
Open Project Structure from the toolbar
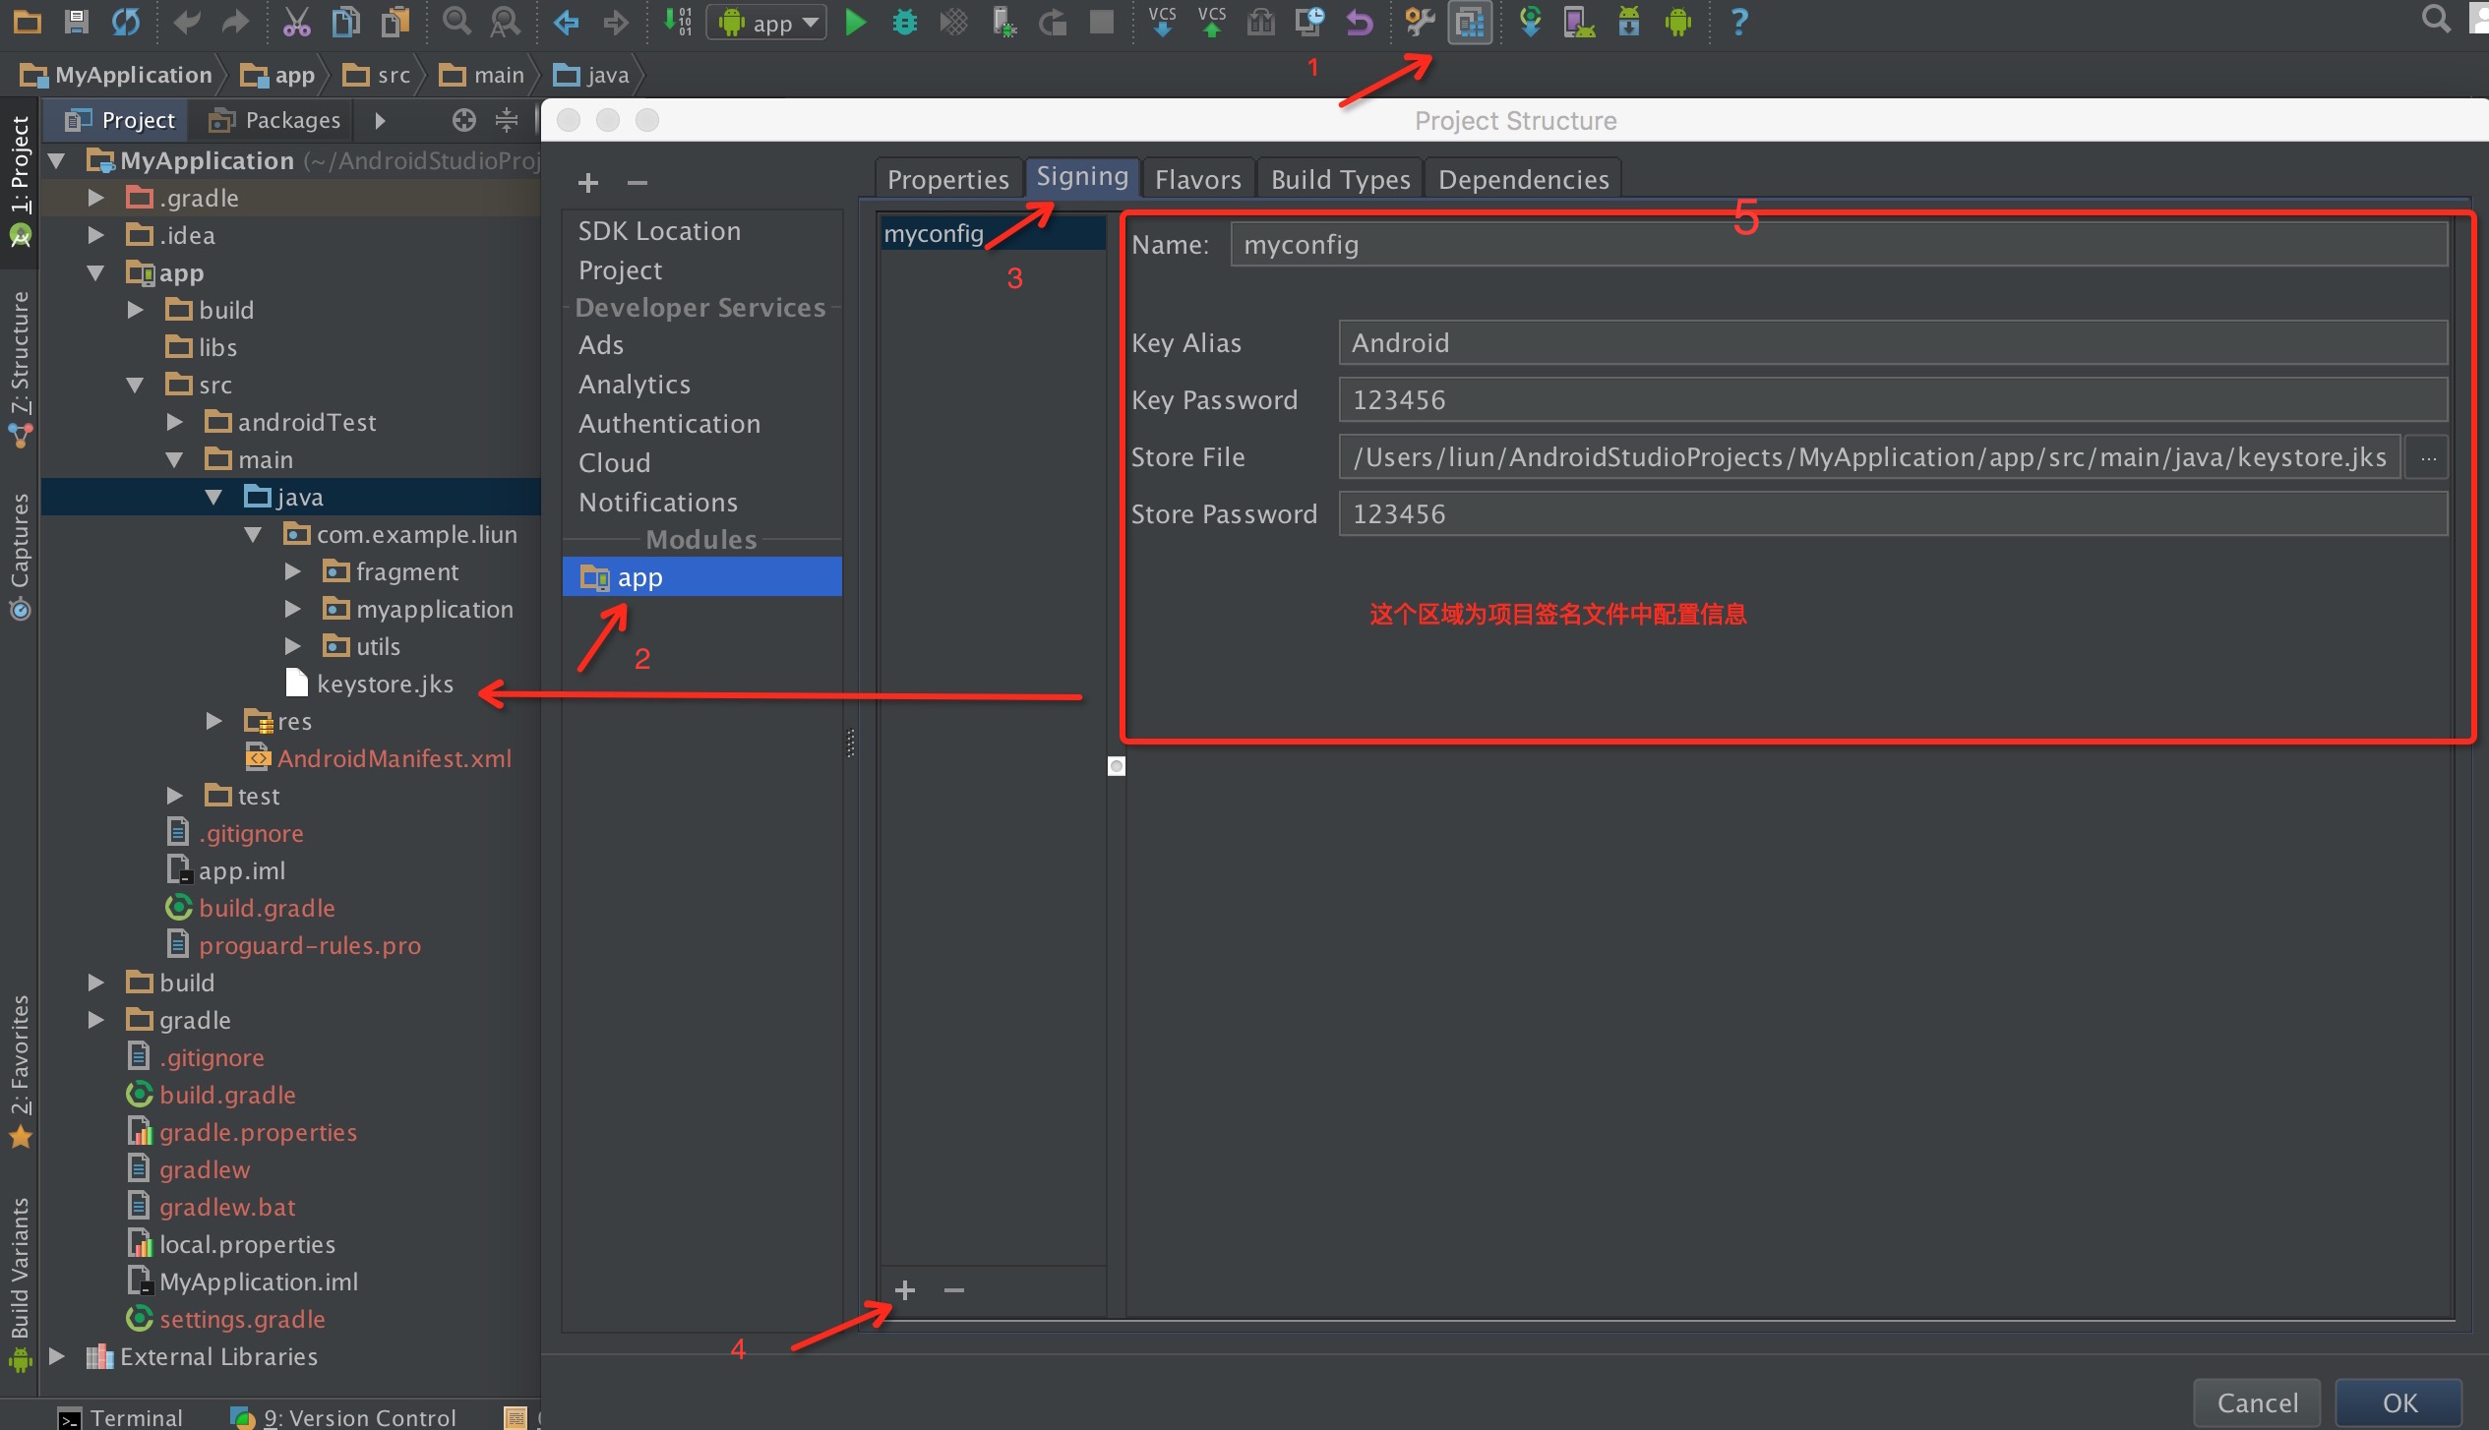[x=1470, y=22]
